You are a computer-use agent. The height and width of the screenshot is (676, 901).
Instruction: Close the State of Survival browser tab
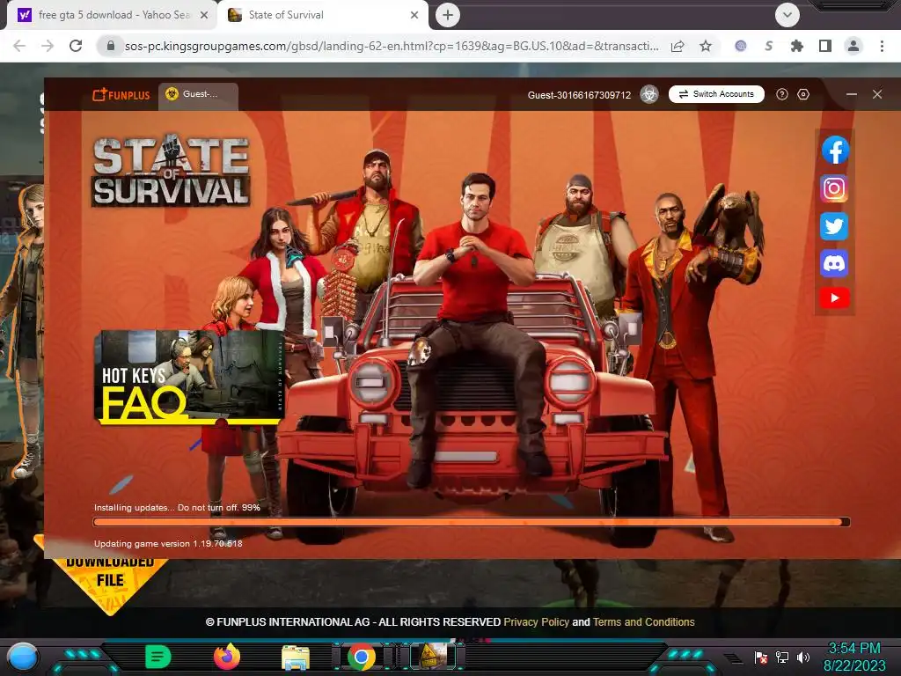point(414,15)
